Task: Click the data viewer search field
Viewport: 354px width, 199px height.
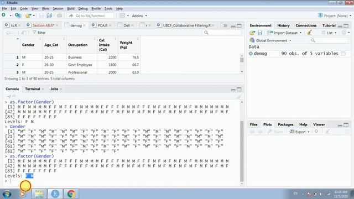Action: [x=222, y=33]
